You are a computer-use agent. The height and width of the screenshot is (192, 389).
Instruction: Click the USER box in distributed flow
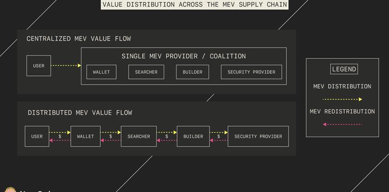37,136
